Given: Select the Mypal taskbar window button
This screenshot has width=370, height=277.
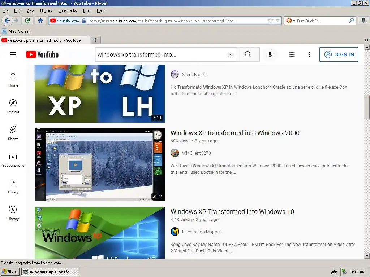Looking at the screenshot, I should [x=50, y=272].
